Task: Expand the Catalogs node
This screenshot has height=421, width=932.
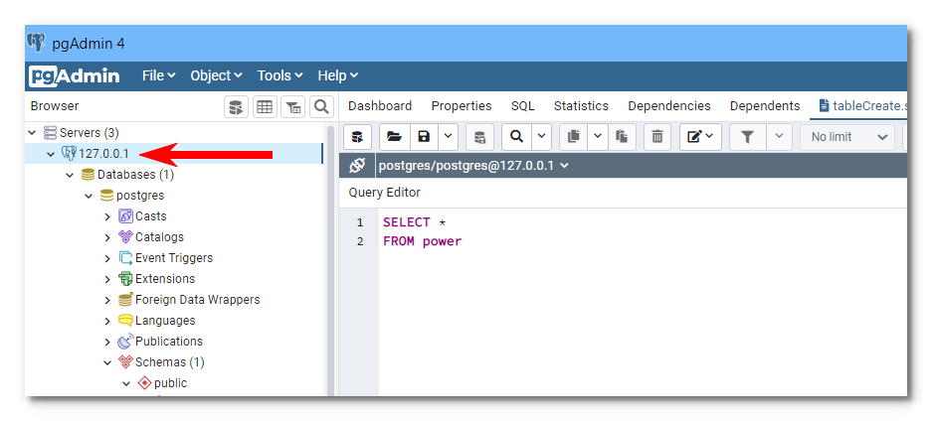Action: 107,237
